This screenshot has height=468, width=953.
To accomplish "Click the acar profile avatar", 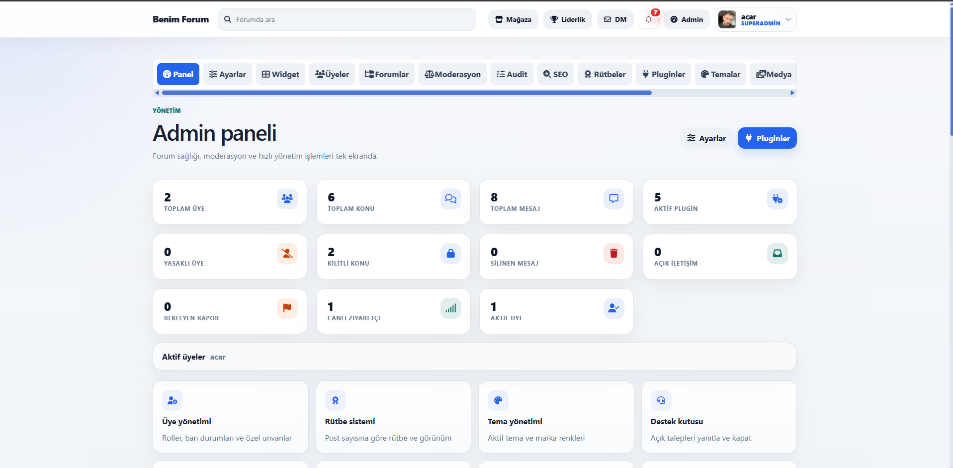I will (x=727, y=19).
